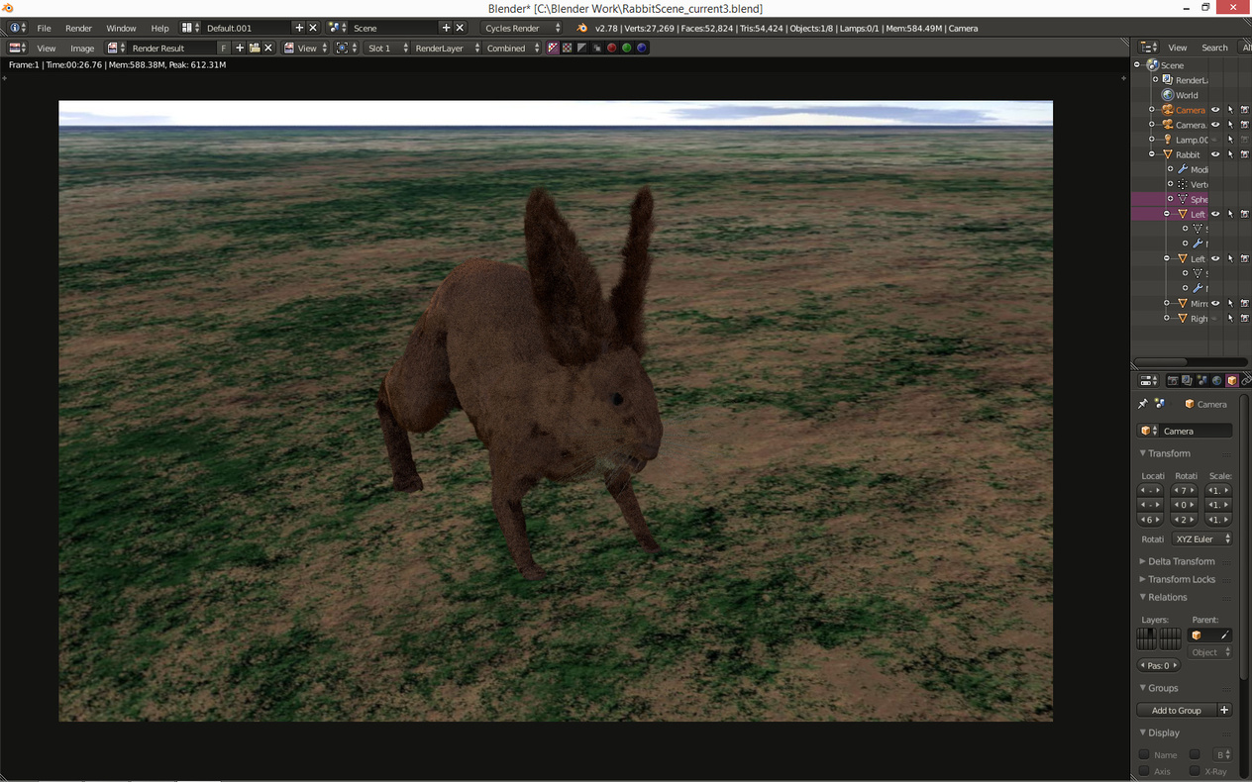
Task: Open the Image menu in image editor
Action: 82,48
